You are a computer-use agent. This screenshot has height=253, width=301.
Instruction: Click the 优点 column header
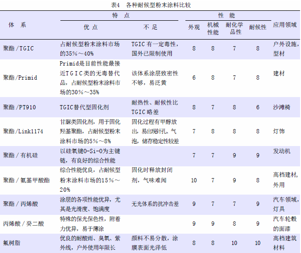pyautogui.click(x=90, y=28)
